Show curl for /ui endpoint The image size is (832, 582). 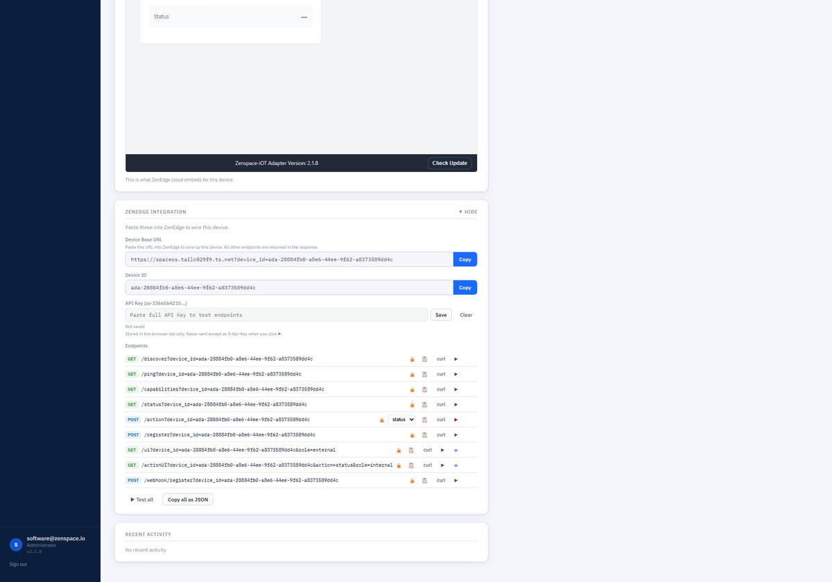point(428,450)
